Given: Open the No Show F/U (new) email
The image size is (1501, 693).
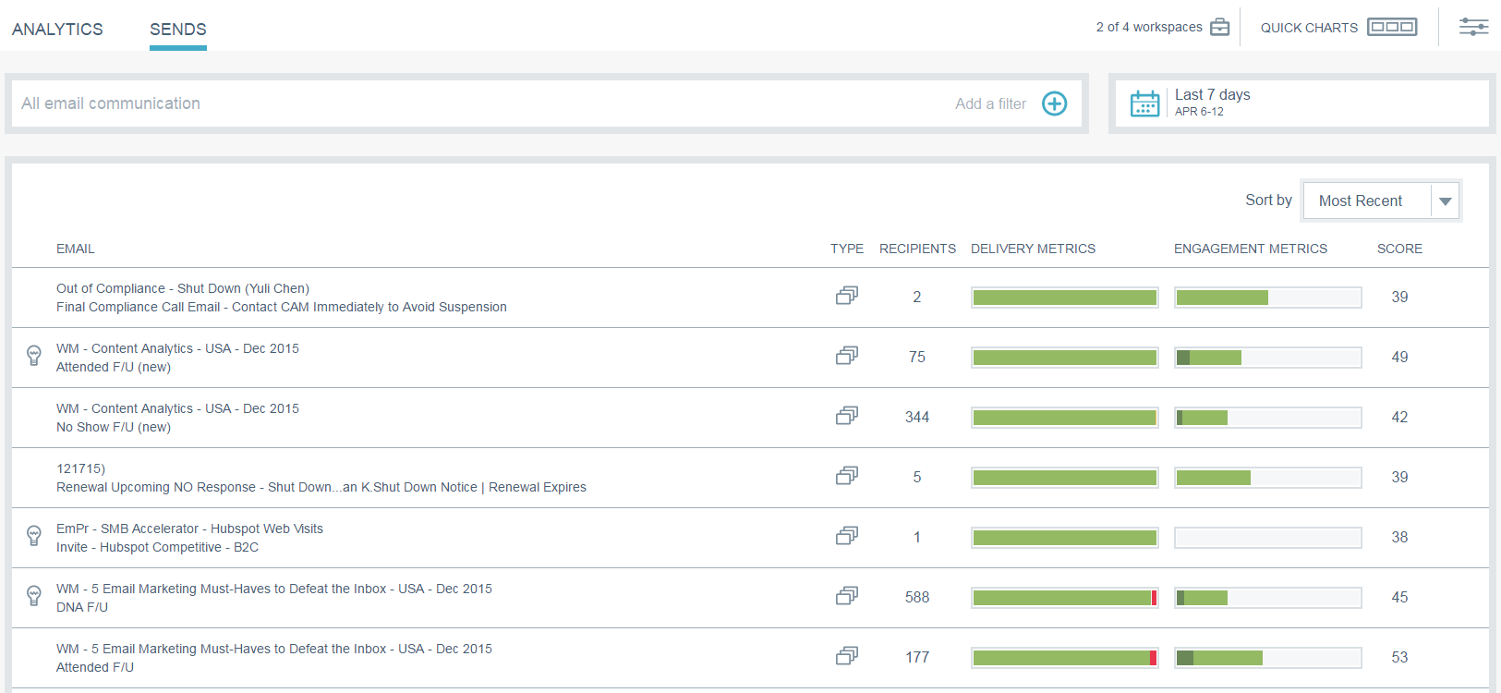Looking at the screenshot, I should point(114,427).
